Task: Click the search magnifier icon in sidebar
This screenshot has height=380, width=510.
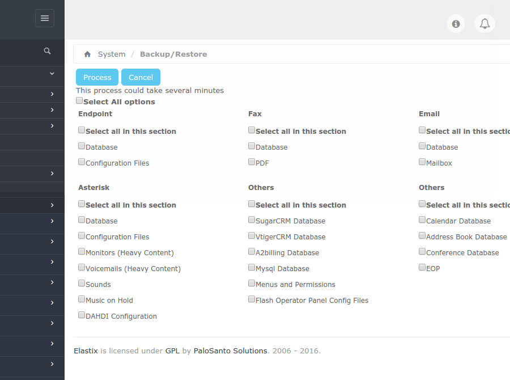Action: click(x=48, y=51)
